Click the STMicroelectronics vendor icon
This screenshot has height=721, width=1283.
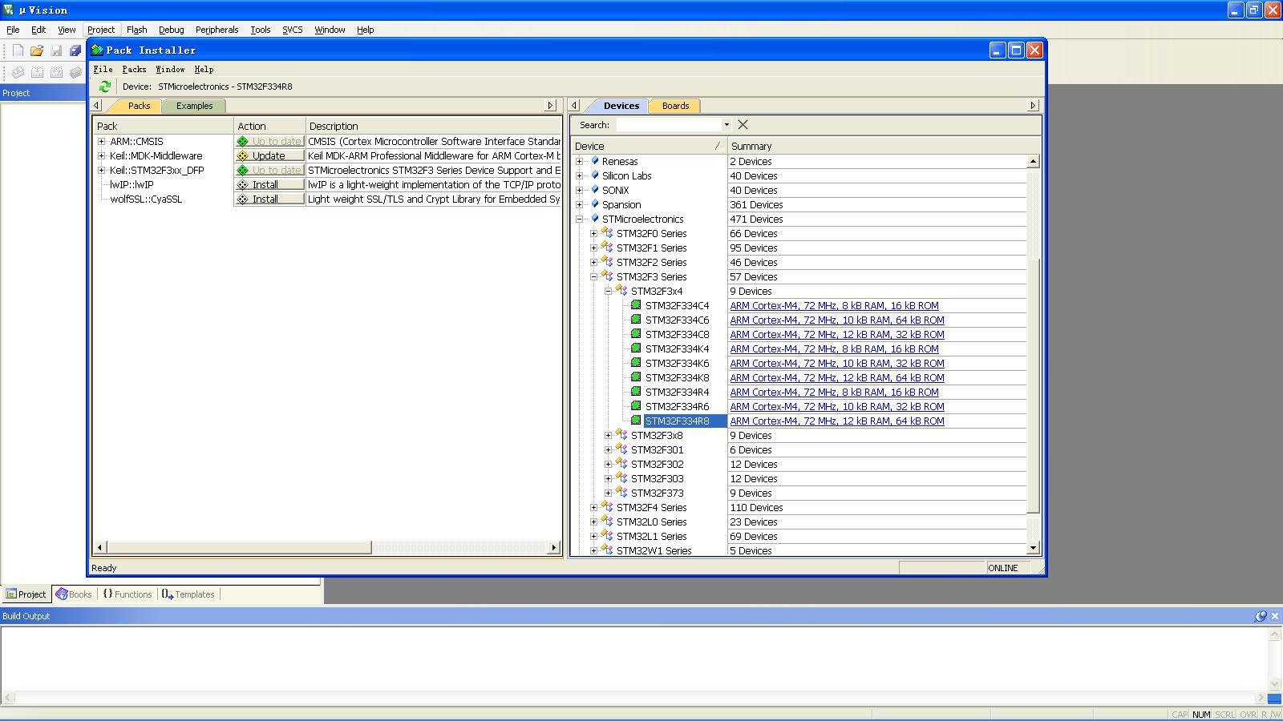click(x=595, y=219)
